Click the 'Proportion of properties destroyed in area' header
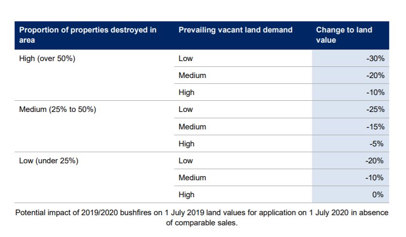This screenshot has width=406, height=237. pos(88,35)
